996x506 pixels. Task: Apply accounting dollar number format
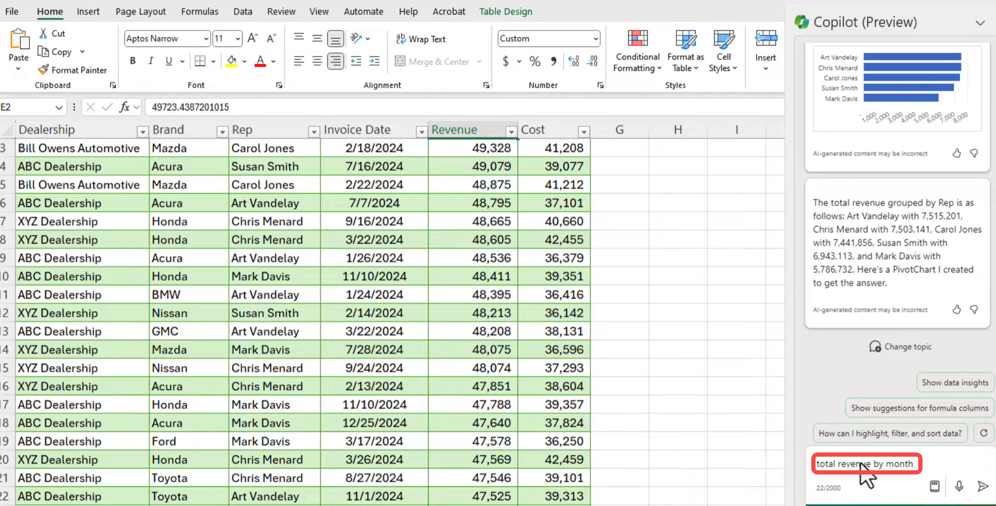(x=505, y=61)
